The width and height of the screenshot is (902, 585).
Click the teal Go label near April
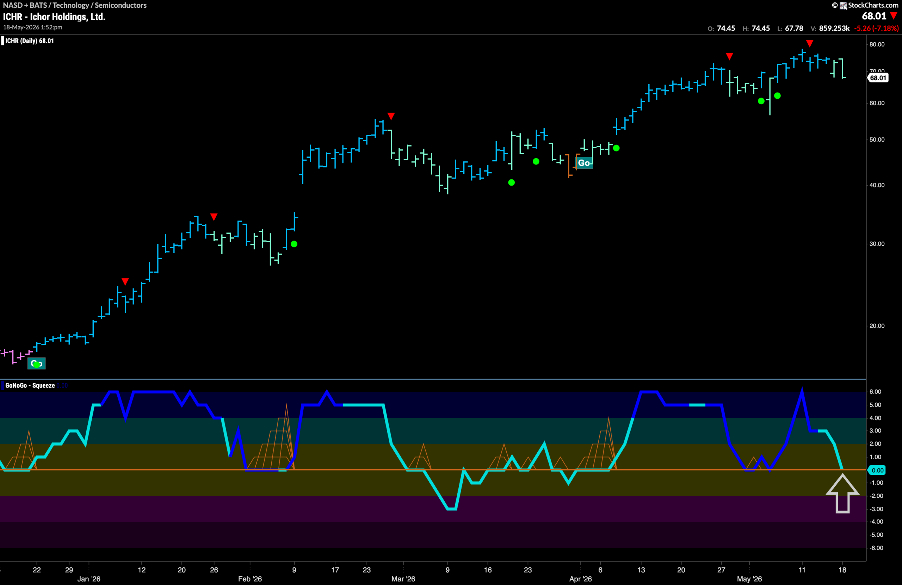pyautogui.click(x=583, y=163)
